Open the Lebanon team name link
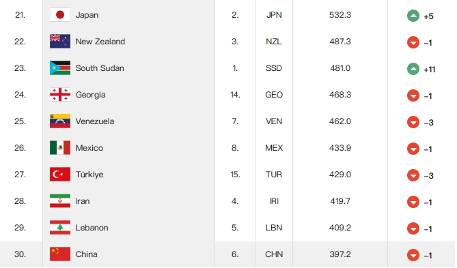Image resolution: width=457 pixels, height=268 pixels. point(92,228)
